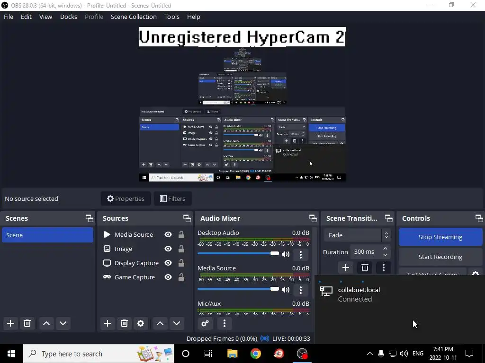Mute Desktop Audio speaker icon
This screenshot has width=485, height=363.
tap(286, 254)
